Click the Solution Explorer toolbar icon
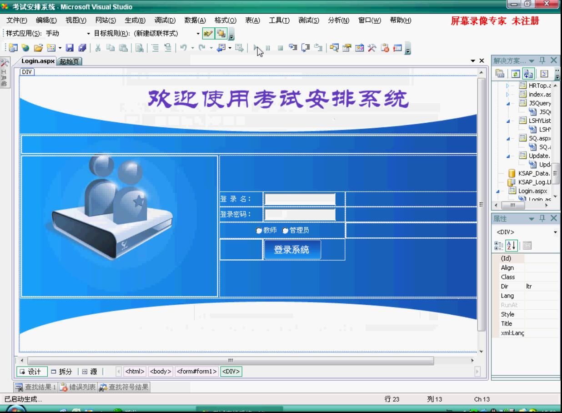This screenshot has height=413, width=562. pyautogui.click(x=335, y=48)
